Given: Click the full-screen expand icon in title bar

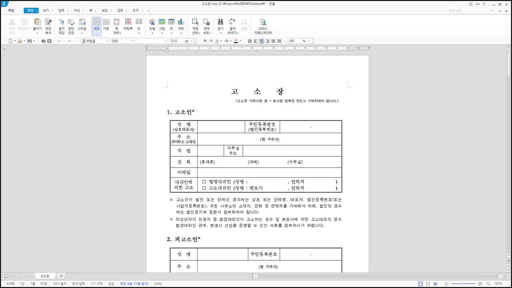Looking at the screenshot, I should [x=470, y=4].
